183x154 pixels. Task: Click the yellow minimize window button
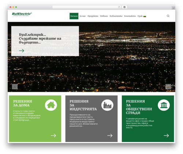(13, 7)
